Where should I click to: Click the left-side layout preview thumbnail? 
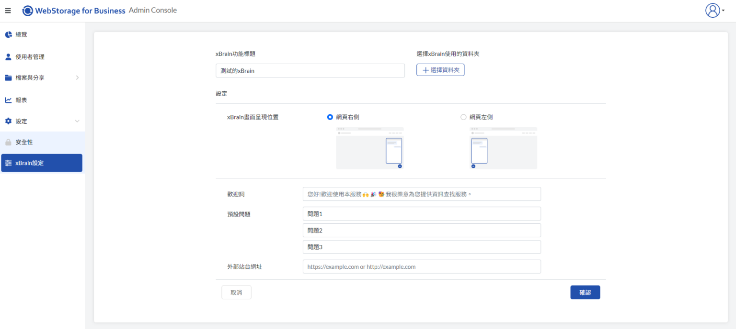[x=503, y=148]
